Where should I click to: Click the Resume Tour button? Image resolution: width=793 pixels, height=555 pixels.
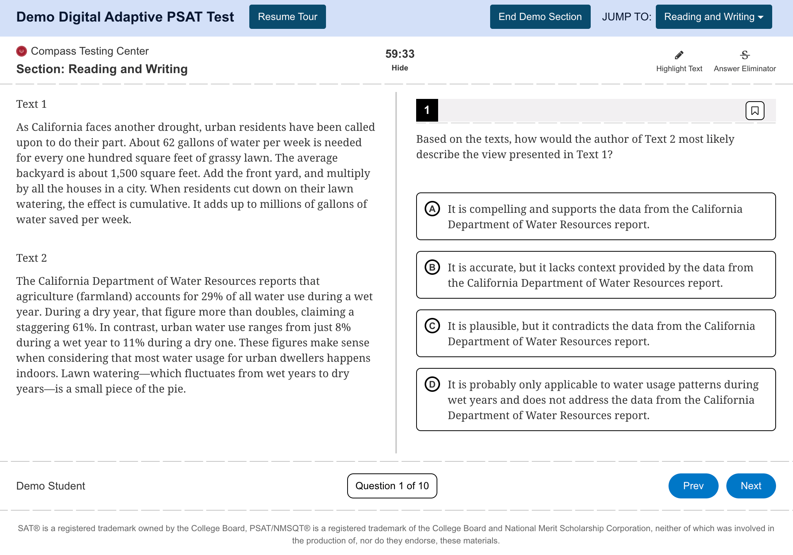click(287, 16)
